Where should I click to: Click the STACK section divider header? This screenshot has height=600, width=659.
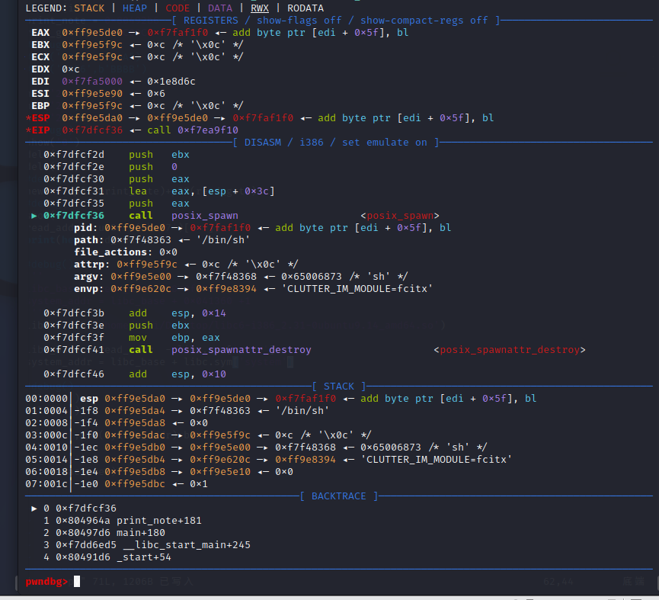pyautogui.click(x=339, y=387)
